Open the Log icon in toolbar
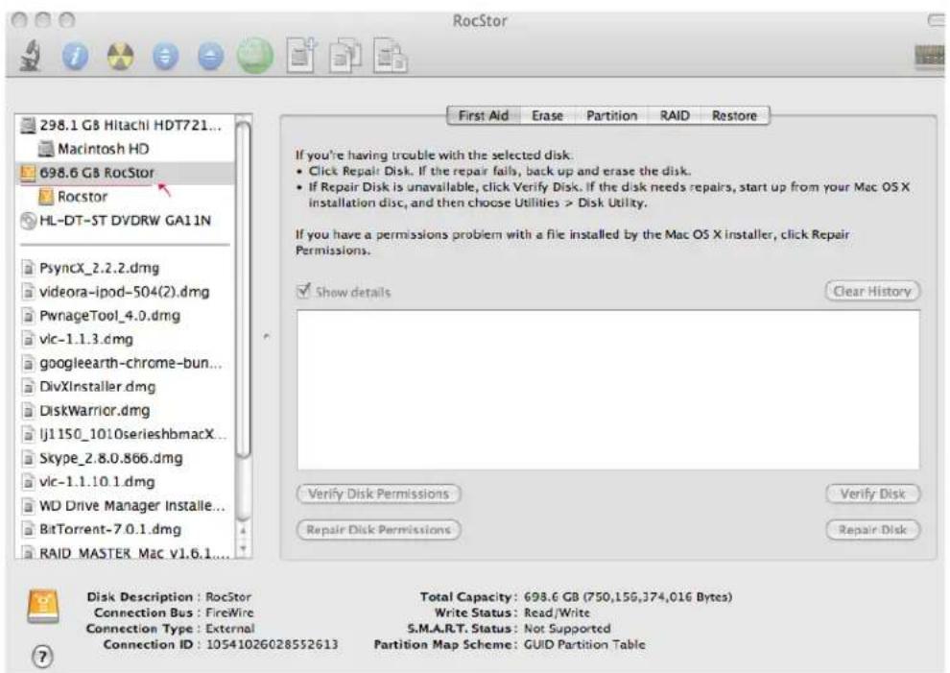950x673 pixels. [x=930, y=57]
